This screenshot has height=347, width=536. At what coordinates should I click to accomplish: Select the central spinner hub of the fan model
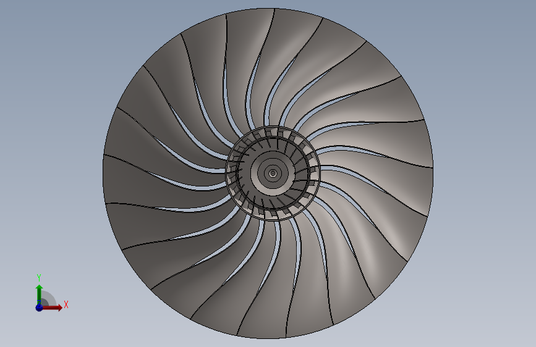(273, 173)
